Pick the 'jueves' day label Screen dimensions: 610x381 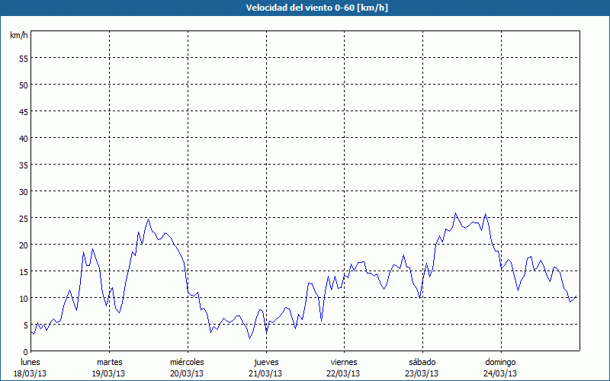click(266, 362)
